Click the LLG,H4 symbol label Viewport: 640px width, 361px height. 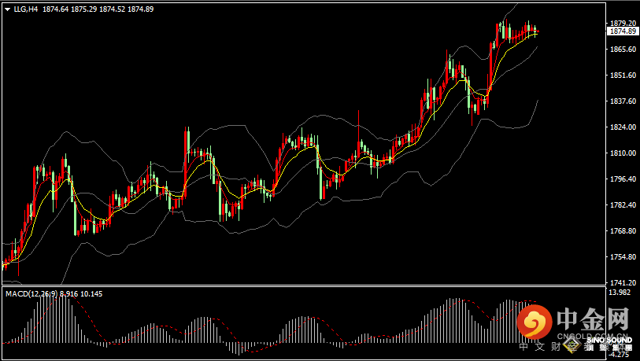(26, 9)
